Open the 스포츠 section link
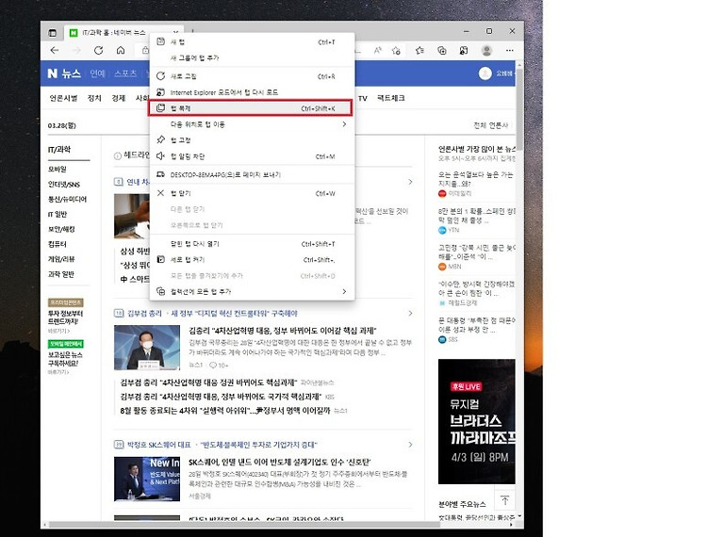The width and height of the screenshot is (707, 537). (125, 73)
